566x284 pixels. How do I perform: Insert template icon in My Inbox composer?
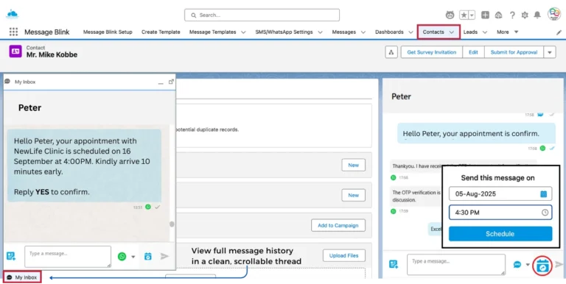click(11, 256)
